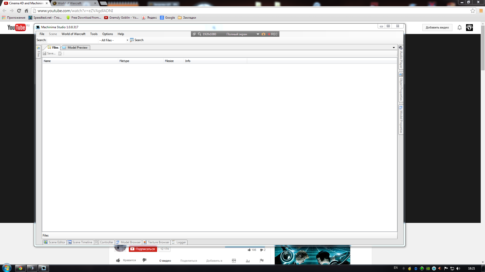This screenshot has width=485, height=272.
Task: Click the Save... toolbar button
Action: pyautogui.click(x=49, y=53)
